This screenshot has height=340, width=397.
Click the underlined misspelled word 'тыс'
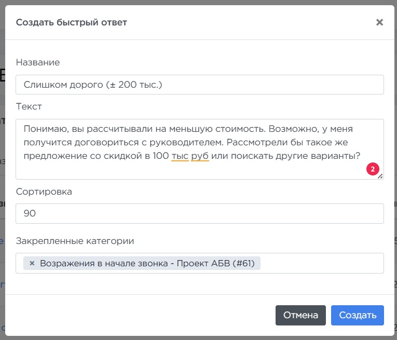pyautogui.click(x=180, y=156)
